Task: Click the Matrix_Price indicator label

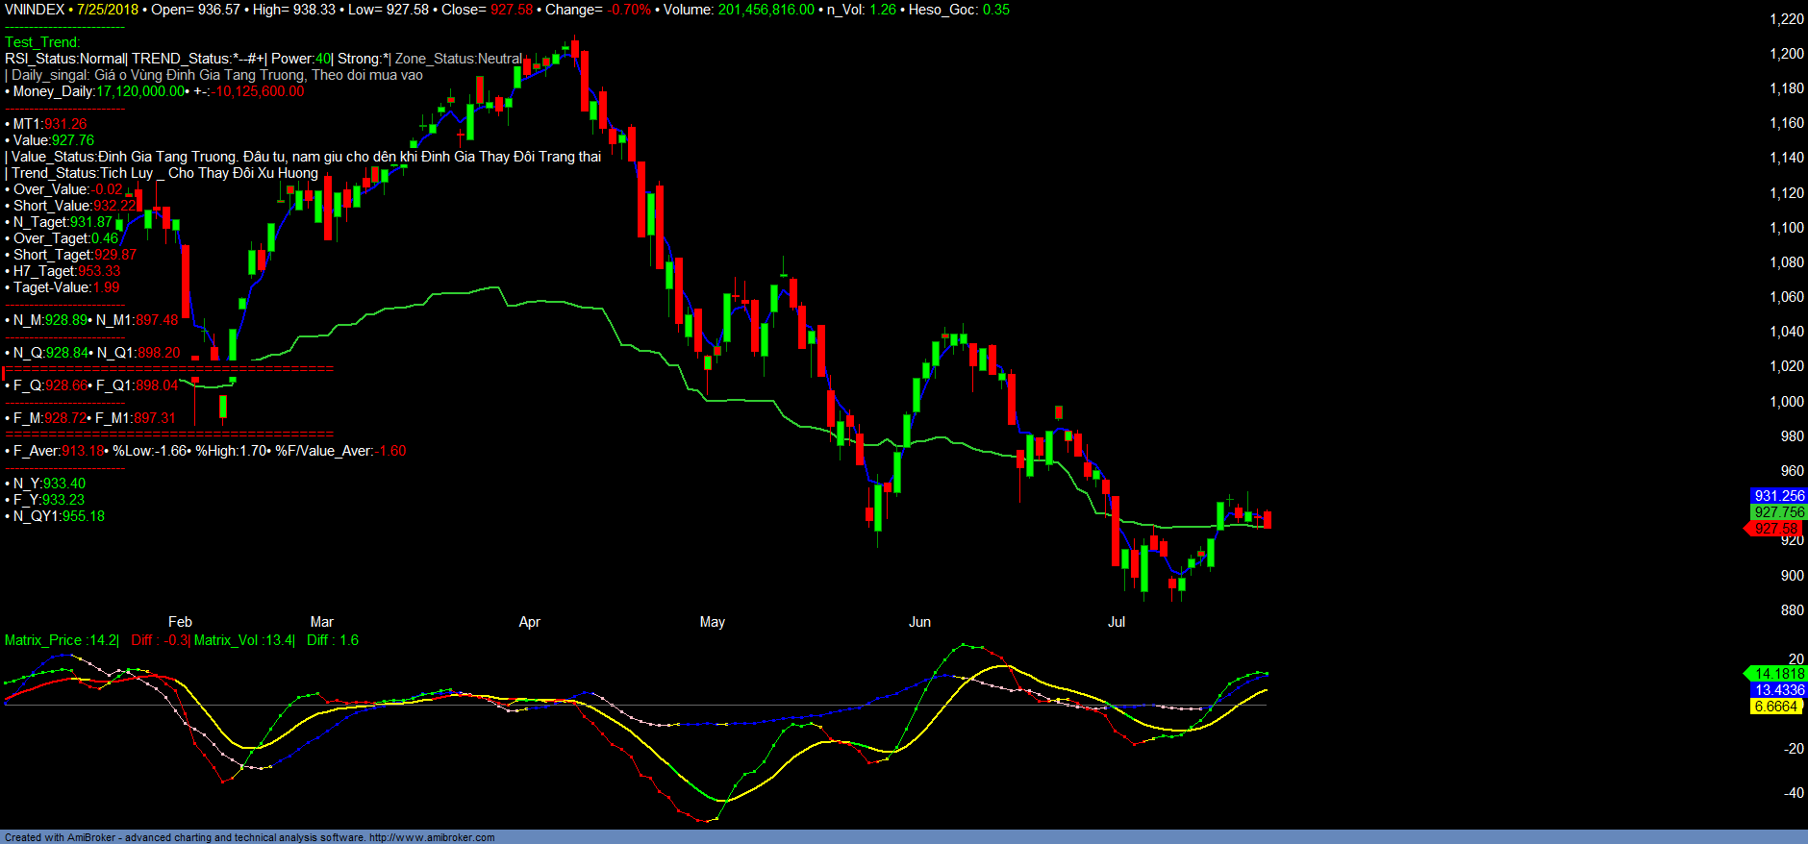Action: pyautogui.click(x=61, y=640)
